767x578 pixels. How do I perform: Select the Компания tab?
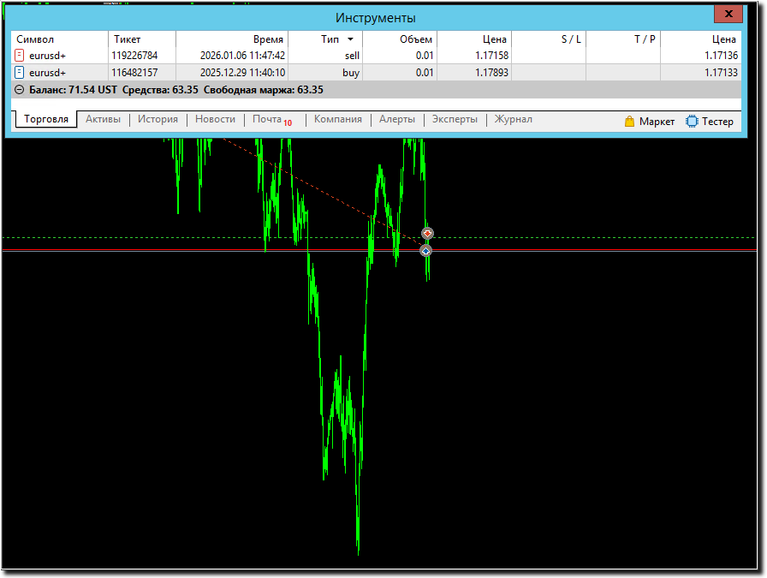(x=337, y=119)
